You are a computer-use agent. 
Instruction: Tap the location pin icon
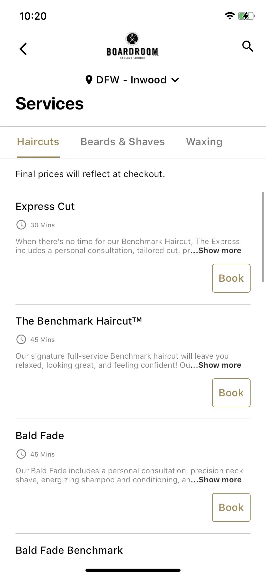tap(89, 80)
